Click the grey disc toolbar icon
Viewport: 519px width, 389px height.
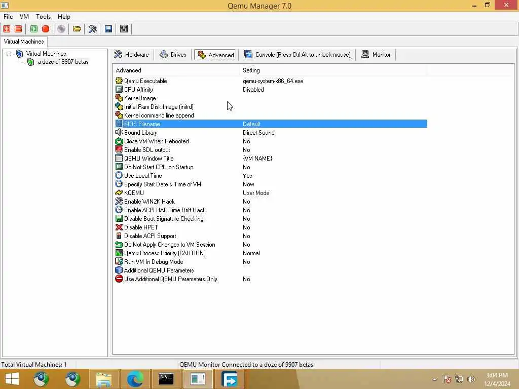(x=61, y=29)
